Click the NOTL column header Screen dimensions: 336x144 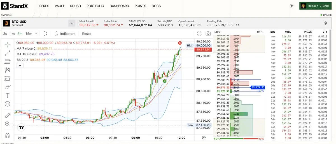point(288,32)
